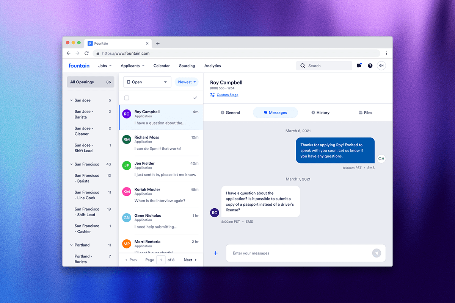
Task: Open the Open status dropdown
Action: pos(147,82)
